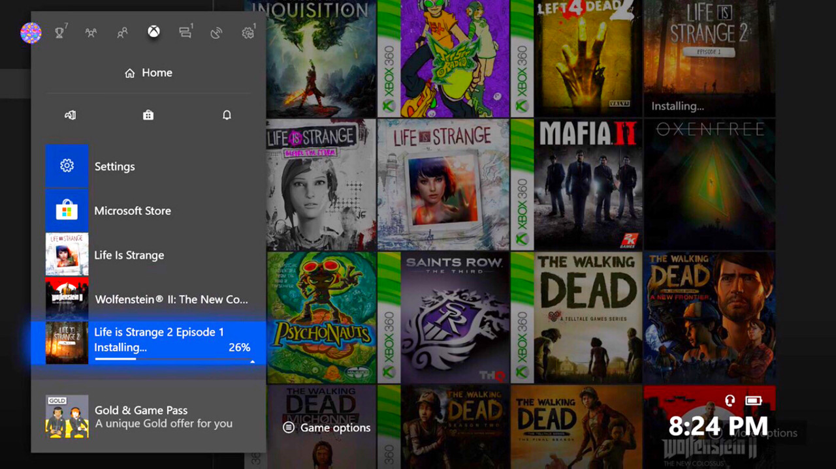Open Saints Row The Third tile
This screenshot has width=836, height=469.
(x=443, y=318)
